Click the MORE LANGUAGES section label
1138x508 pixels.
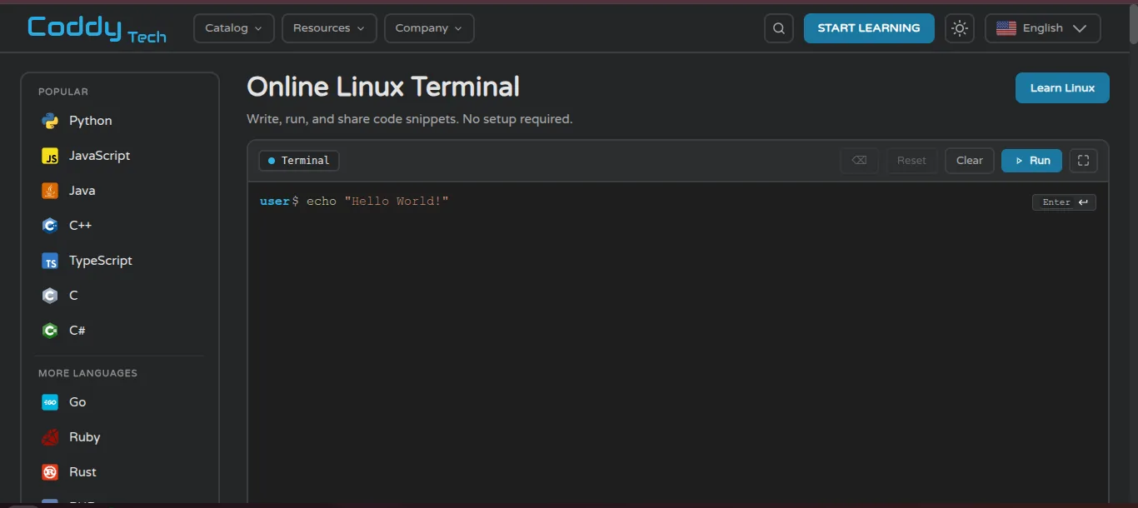(87, 373)
